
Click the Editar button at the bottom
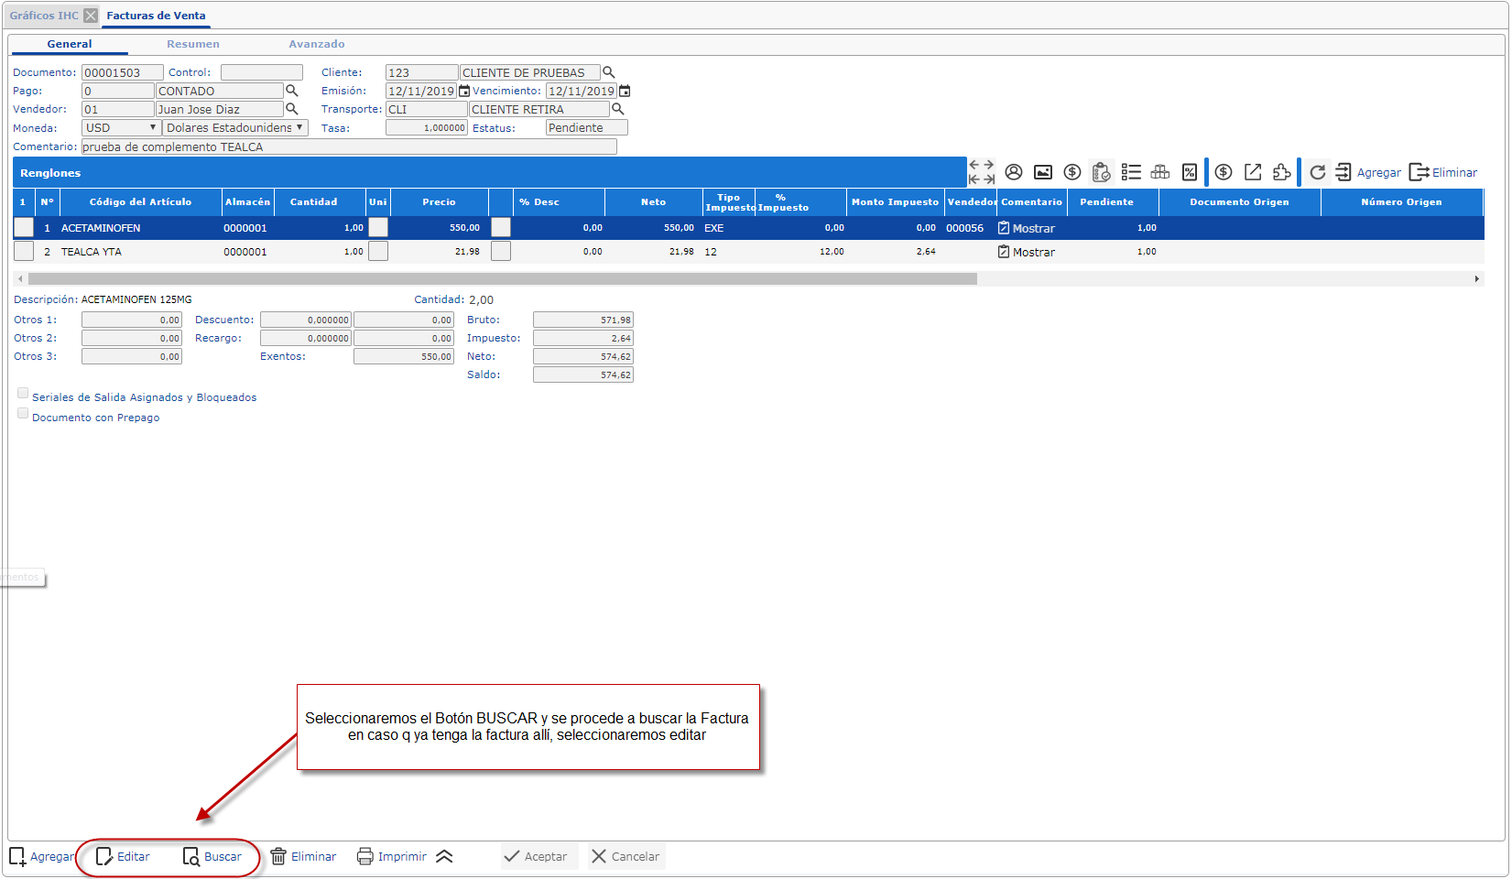pos(124,857)
